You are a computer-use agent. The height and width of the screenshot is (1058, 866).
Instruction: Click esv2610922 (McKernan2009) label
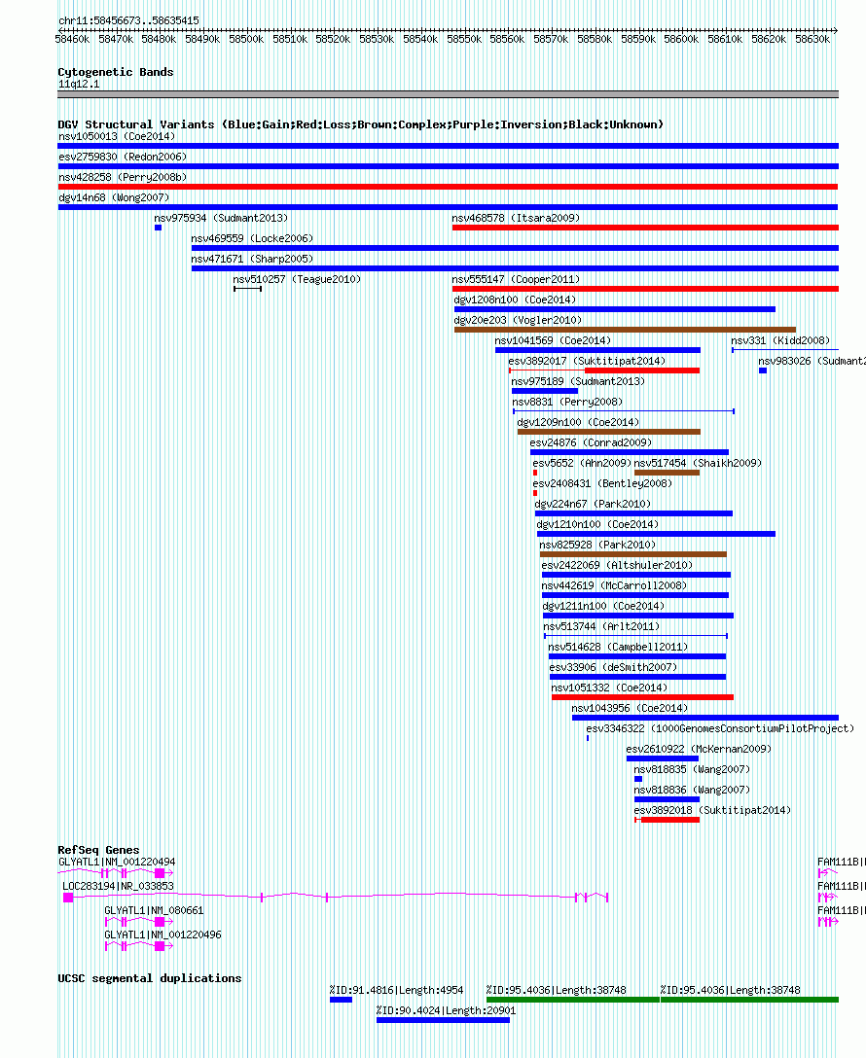coord(699,749)
